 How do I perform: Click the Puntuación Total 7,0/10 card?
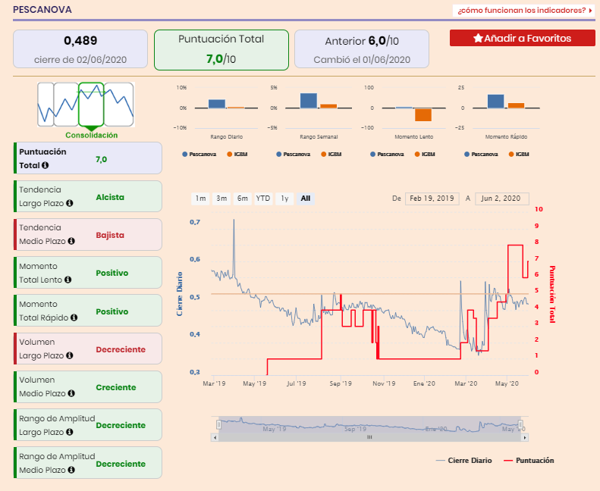[x=221, y=50]
